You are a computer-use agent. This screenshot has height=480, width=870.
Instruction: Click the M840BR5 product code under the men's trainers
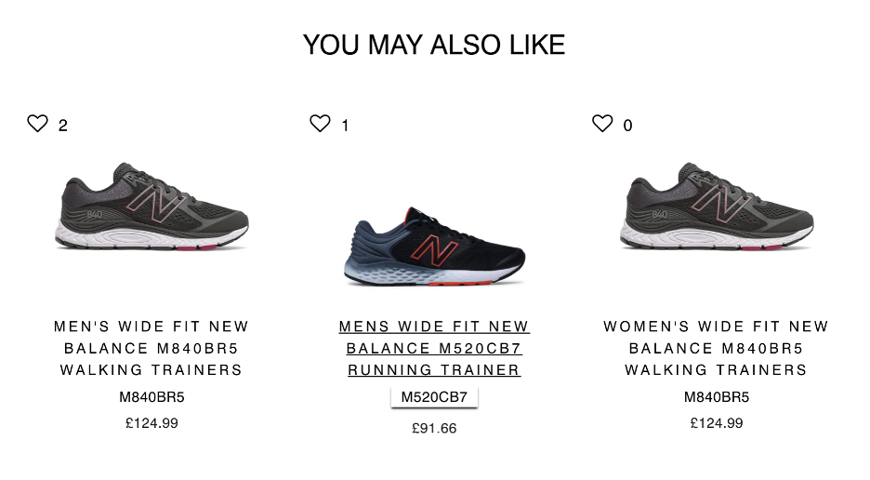152,397
